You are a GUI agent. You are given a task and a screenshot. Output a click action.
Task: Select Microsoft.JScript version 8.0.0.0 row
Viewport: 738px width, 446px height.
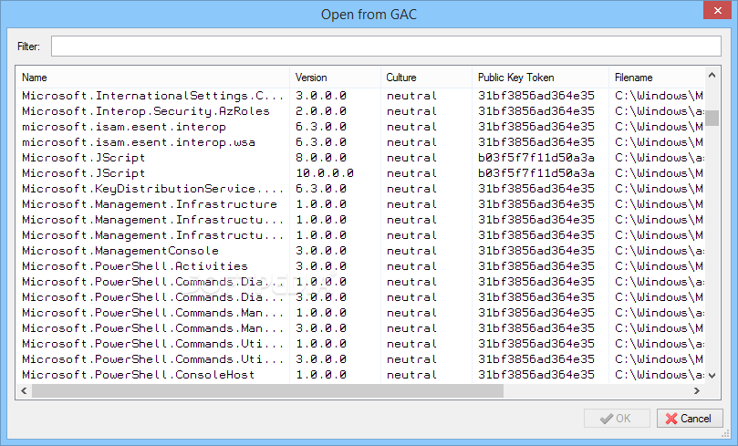coord(361,158)
